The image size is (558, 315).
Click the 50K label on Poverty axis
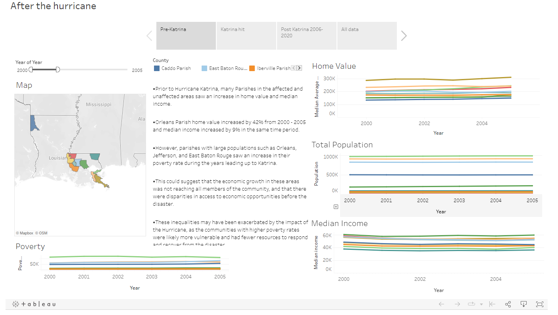click(35, 264)
